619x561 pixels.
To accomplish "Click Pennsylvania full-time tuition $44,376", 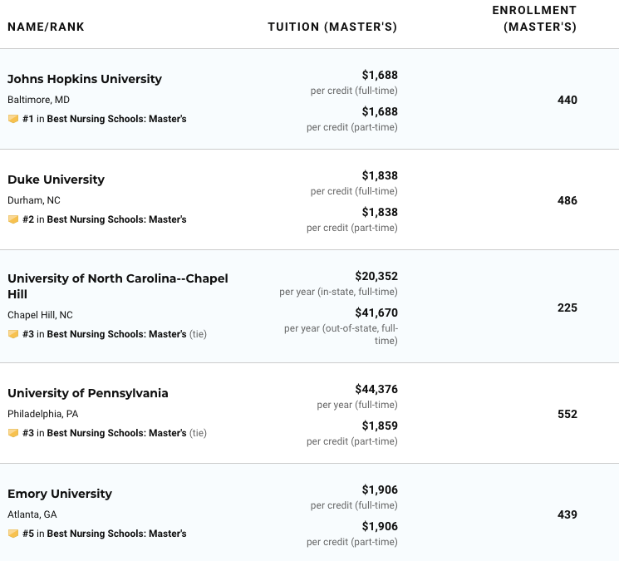I will coord(376,389).
